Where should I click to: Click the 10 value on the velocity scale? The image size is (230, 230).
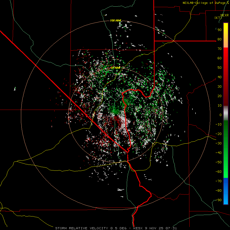point(220,106)
